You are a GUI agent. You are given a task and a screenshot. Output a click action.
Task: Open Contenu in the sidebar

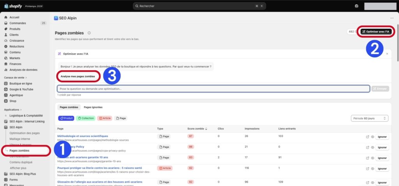[15, 52]
